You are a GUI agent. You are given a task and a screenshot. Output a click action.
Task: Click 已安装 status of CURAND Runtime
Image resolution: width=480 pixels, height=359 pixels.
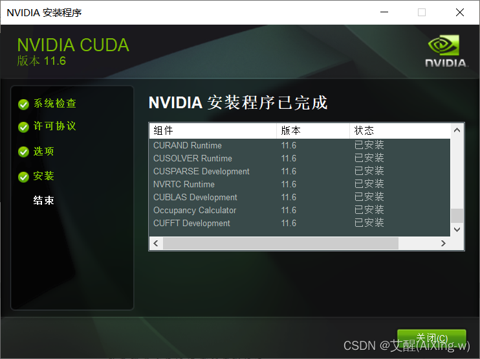(x=369, y=145)
